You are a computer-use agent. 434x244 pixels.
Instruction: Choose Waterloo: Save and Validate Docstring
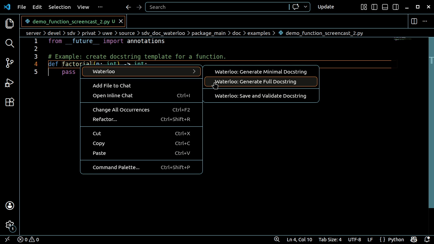point(261,96)
